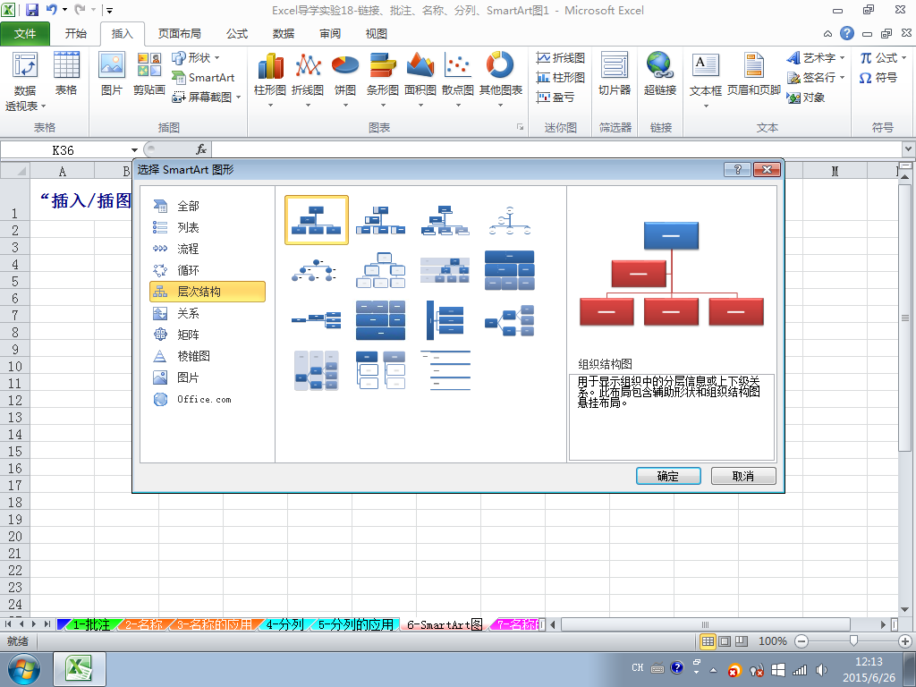The width and height of the screenshot is (916, 687).
Task: Click the insert function fx icon
Action: tap(201, 149)
